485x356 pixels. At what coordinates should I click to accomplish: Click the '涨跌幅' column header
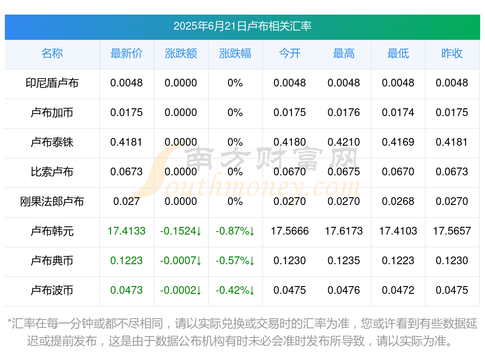pos(235,53)
